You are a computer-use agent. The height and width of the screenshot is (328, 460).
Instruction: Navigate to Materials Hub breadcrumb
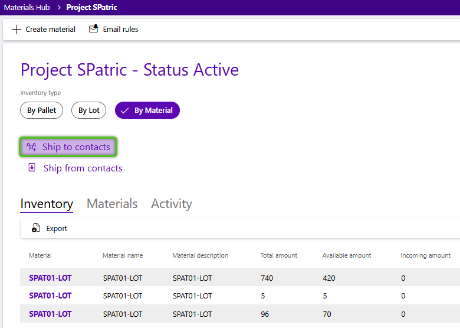coord(27,8)
